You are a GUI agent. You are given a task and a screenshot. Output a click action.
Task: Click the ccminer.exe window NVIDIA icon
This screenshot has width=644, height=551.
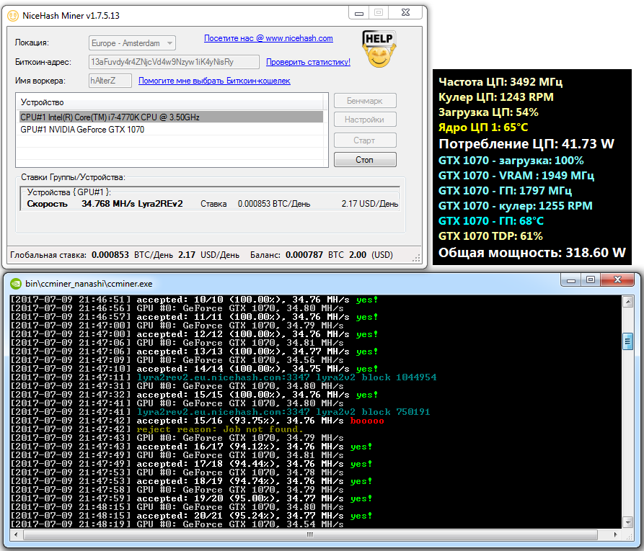(16, 284)
